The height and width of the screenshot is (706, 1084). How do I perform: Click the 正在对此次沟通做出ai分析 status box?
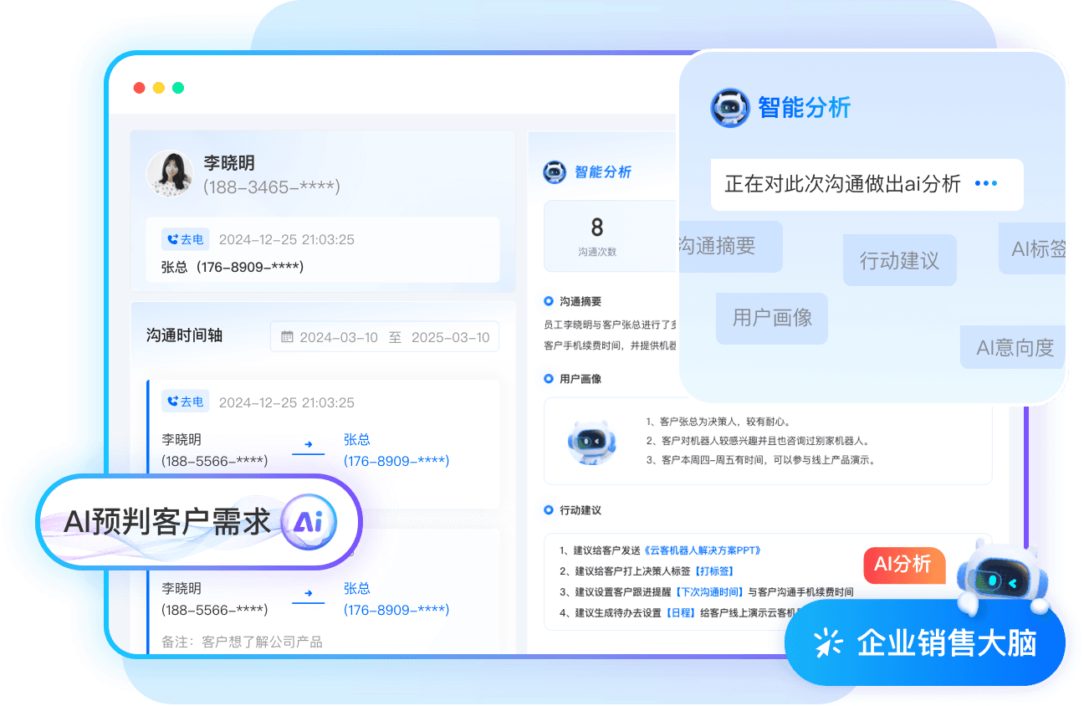867,184
